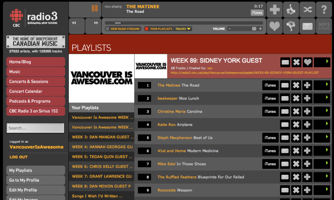
Task: Decrease volume with the minus button
Action: click(x=230, y=29)
